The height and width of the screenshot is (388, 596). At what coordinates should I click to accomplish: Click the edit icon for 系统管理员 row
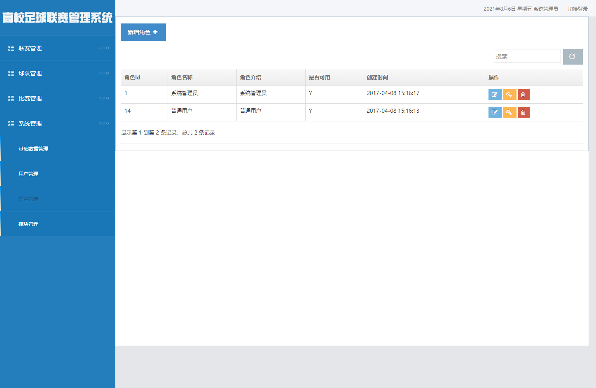coord(495,95)
